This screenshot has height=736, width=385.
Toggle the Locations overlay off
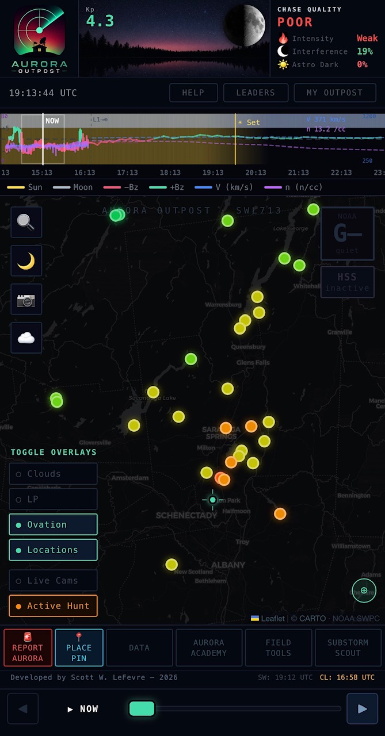tap(54, 550)
